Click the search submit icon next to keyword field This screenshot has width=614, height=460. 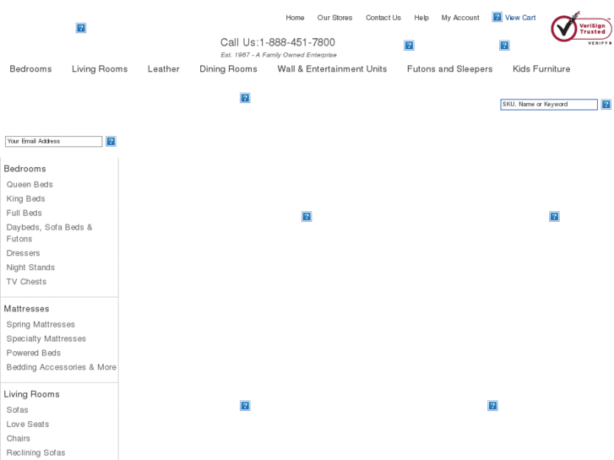click(x=606, y=104)
